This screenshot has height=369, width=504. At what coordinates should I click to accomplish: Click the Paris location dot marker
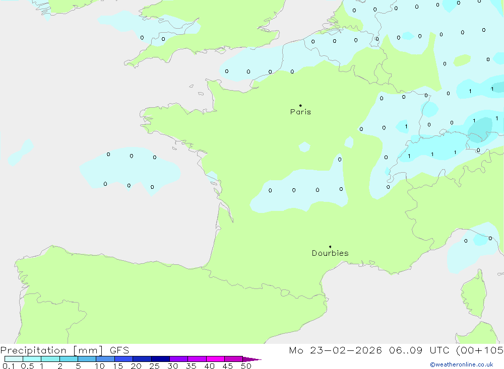point(300,105)
